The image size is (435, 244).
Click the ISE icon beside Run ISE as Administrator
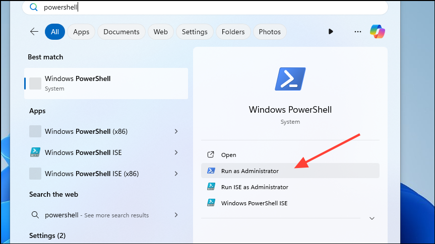coord(211,187)
